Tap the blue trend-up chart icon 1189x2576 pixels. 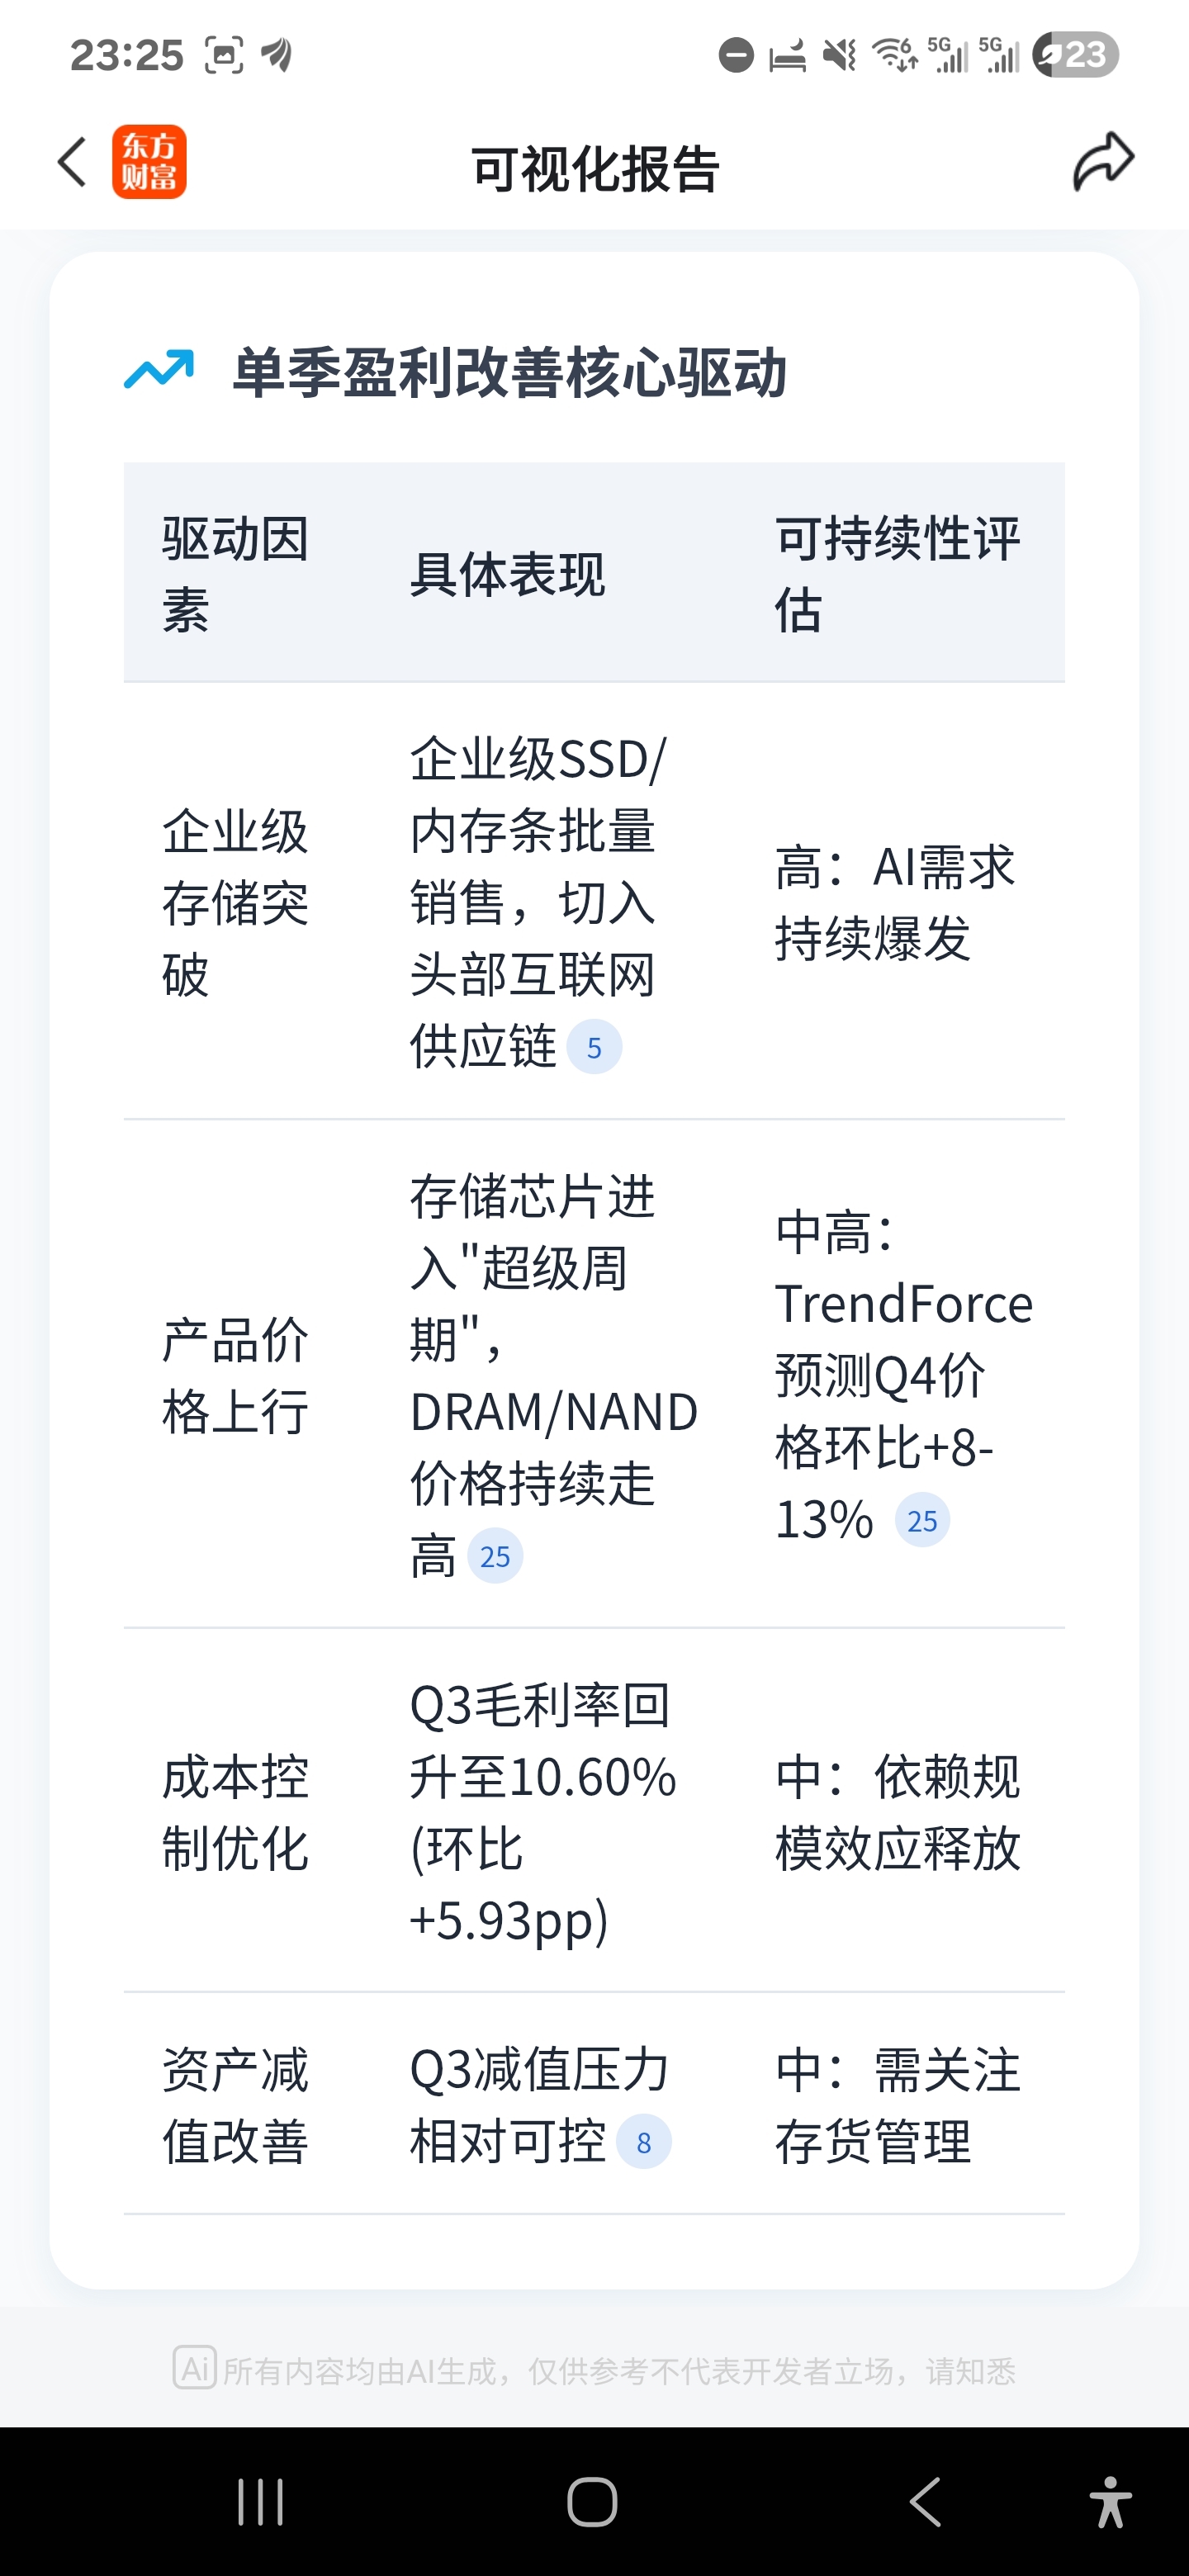click(159, 370)
